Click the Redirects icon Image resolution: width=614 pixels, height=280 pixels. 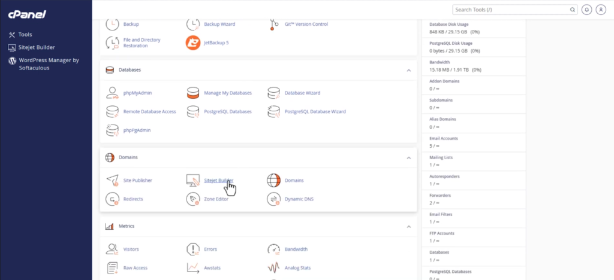click(x=113, y=199)
